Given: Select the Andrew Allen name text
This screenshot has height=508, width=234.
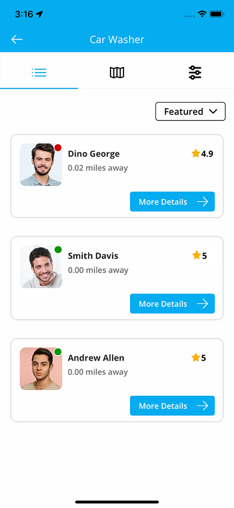Looking at the screenshot, I should point(96,358).
